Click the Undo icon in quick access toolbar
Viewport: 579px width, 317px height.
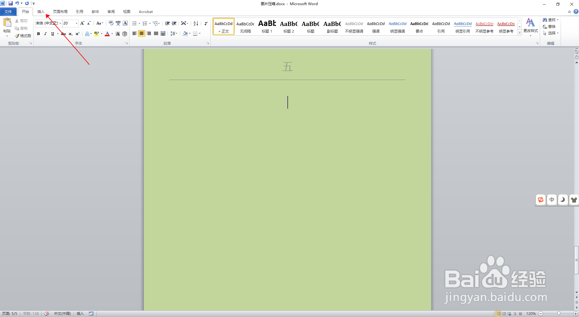tap(17, 4)
